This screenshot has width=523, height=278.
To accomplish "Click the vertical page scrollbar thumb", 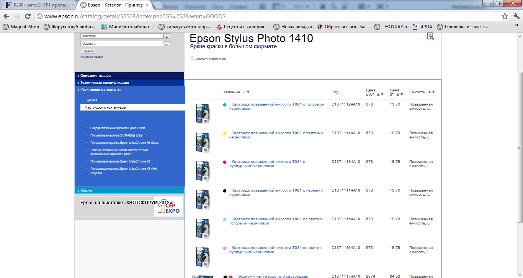I will coord(520,147).
